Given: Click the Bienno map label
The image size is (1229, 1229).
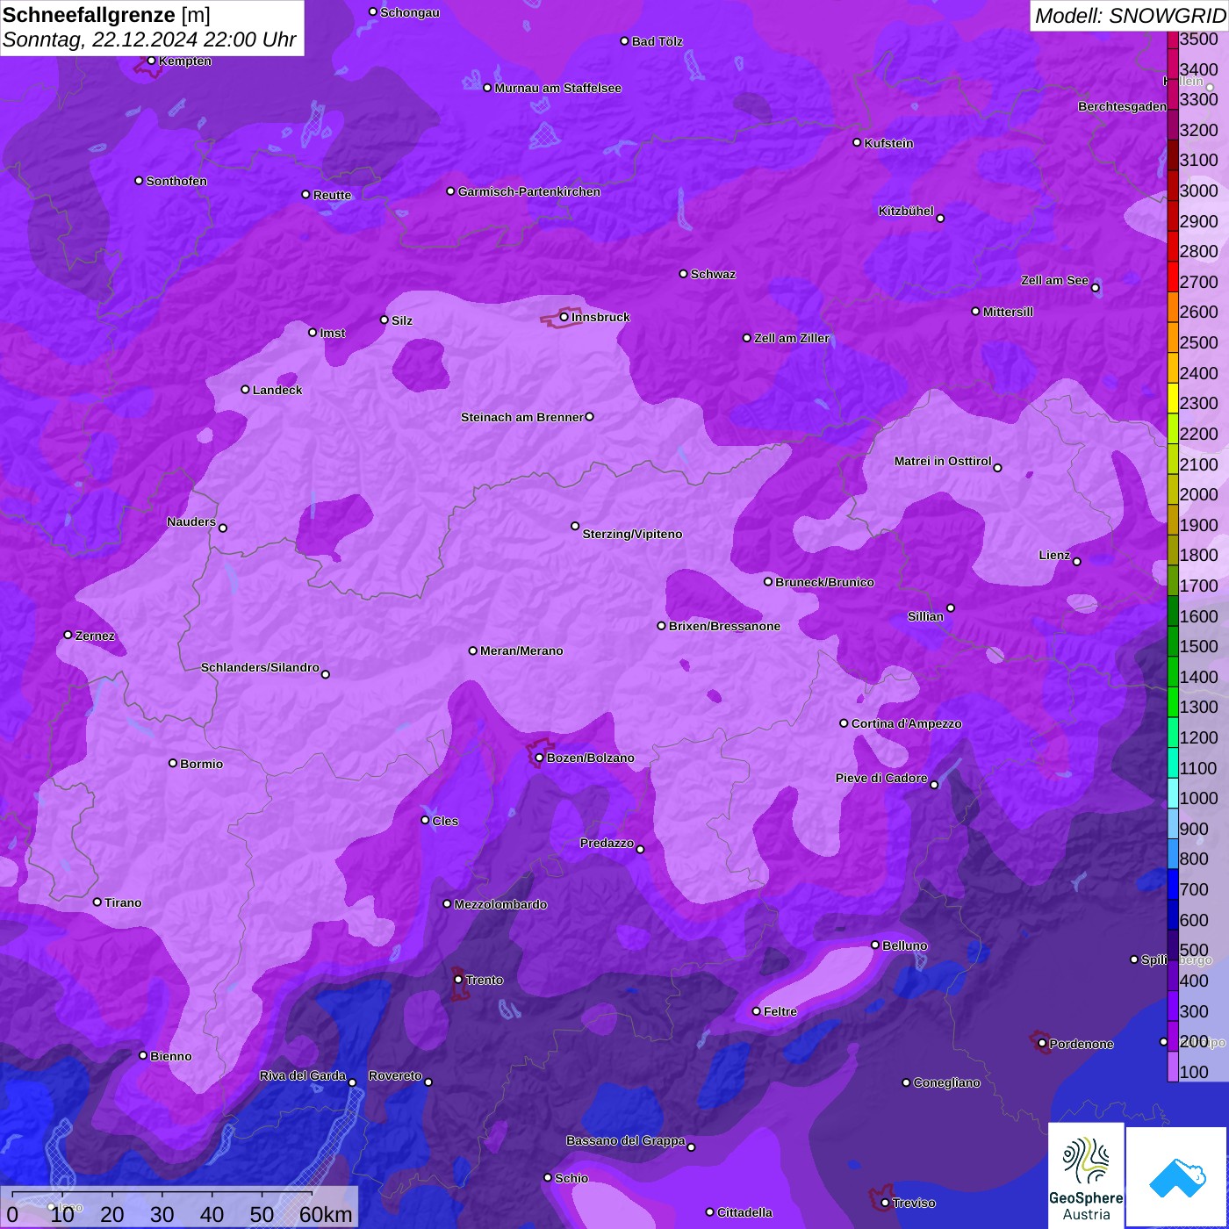Looking at the screenshot, I should coord(170,1056).
